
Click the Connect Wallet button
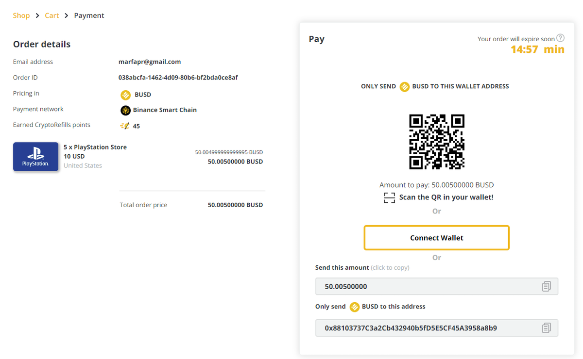point(437,238)
